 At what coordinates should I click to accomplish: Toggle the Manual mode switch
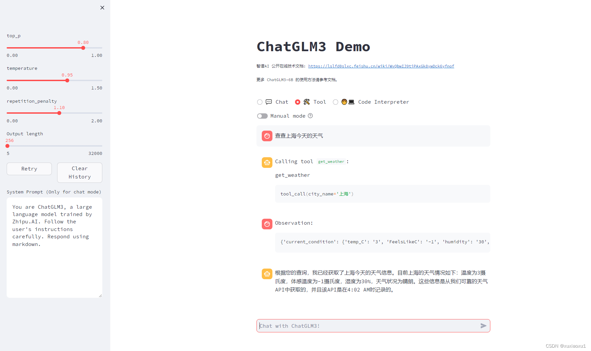(262, 116)
